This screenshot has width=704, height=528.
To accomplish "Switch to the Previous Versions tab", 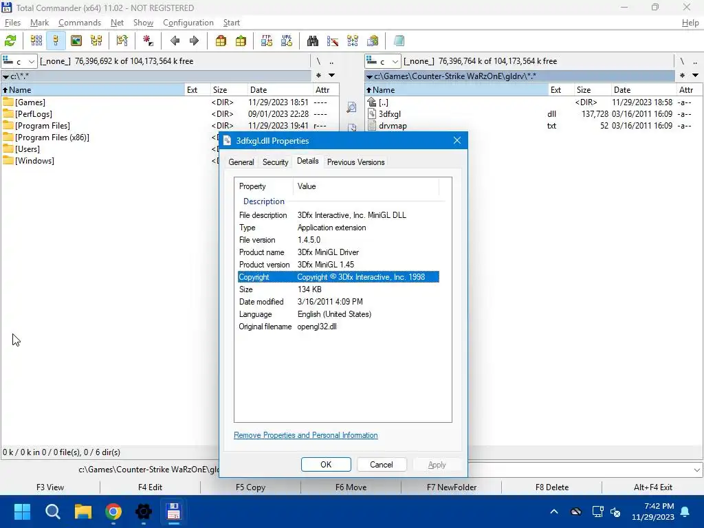I will point(355,162).
